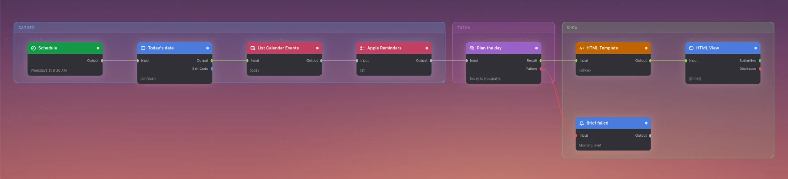Select the Schedule node title
This screenshot has height=179, width=788.
(47, 48)
